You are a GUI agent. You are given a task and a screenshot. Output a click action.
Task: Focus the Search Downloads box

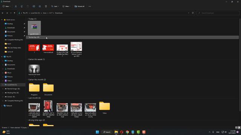tap(218, 13)
